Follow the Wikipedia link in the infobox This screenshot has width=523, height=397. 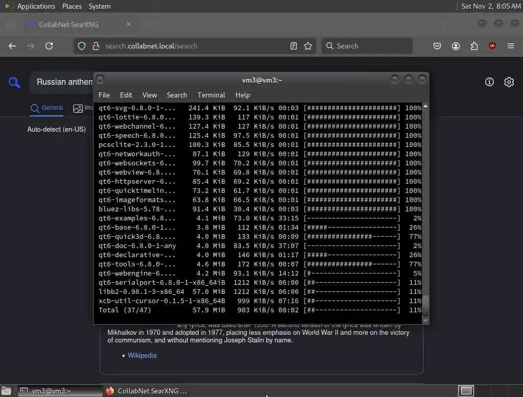142,355
